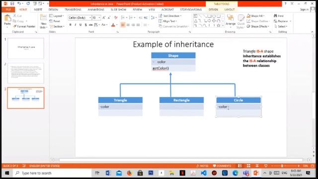Image resolution: width=318 pixels, height=179 pixels.
Task: Align text right
Action: 133,25
